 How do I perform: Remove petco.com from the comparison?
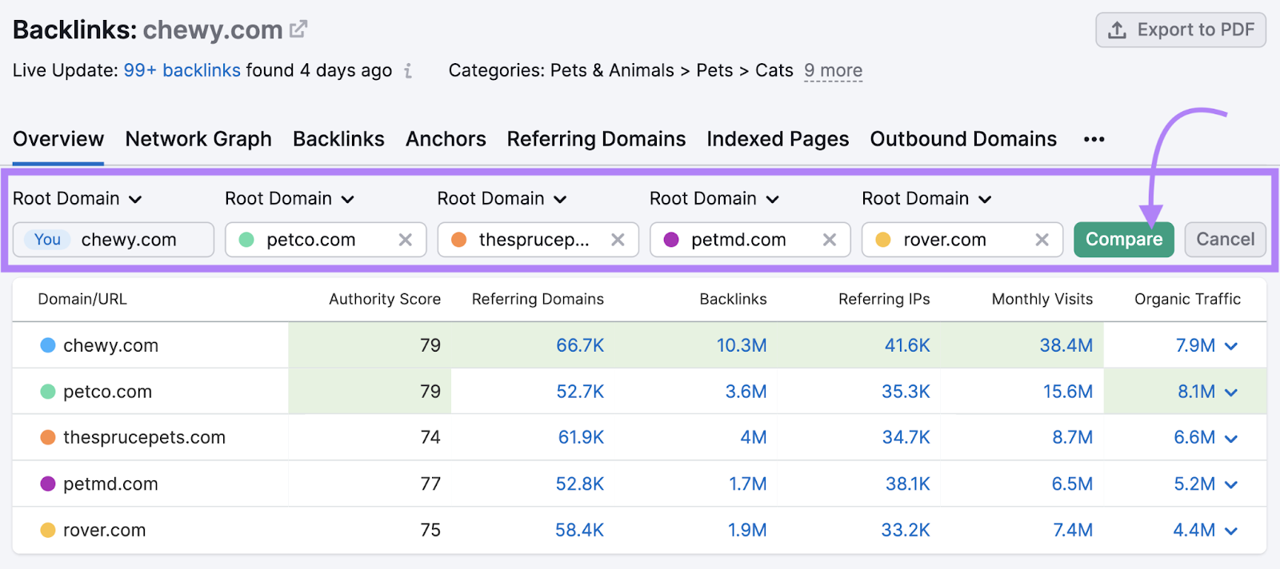coord(406,240)
